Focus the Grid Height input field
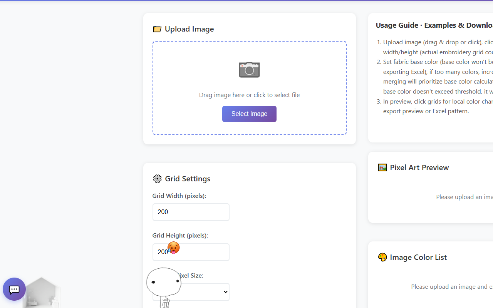This screenshot has height=308, width=493. [191, 252]
